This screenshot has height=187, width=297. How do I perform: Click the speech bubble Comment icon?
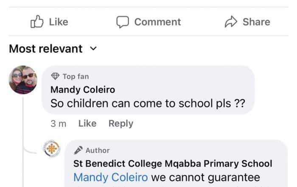pyautogui.click(x=123, y=22)
